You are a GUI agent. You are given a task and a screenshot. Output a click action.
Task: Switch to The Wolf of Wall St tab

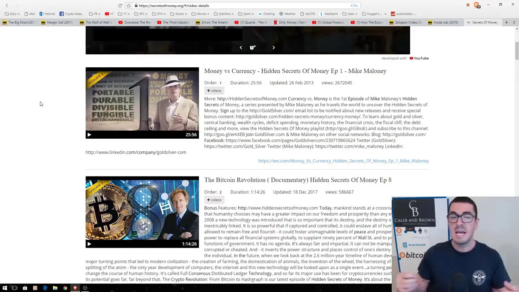pos(96,22)
